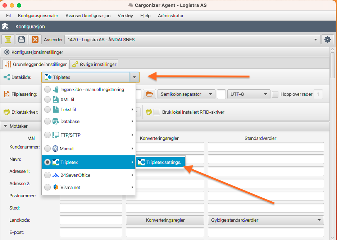Open the Verktøy menu

[x=125, y=16]
